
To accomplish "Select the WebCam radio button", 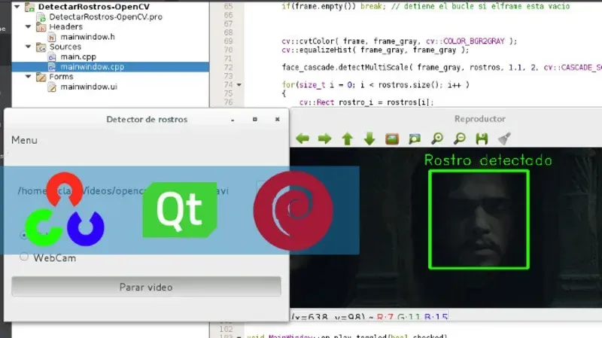I will (24, 257).
